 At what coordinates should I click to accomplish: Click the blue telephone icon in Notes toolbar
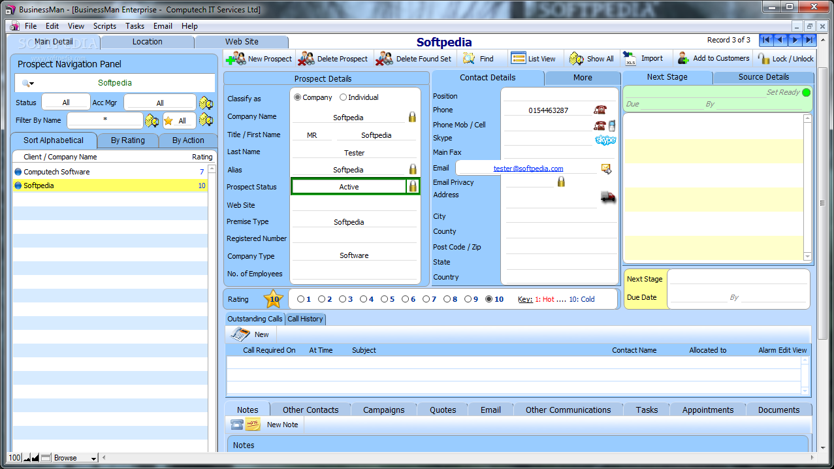point(237,424)
